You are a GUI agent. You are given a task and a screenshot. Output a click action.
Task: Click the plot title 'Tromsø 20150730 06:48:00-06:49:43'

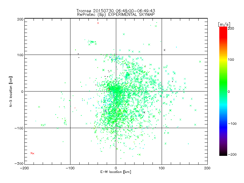pyautogui.click(x=116, y=11)
